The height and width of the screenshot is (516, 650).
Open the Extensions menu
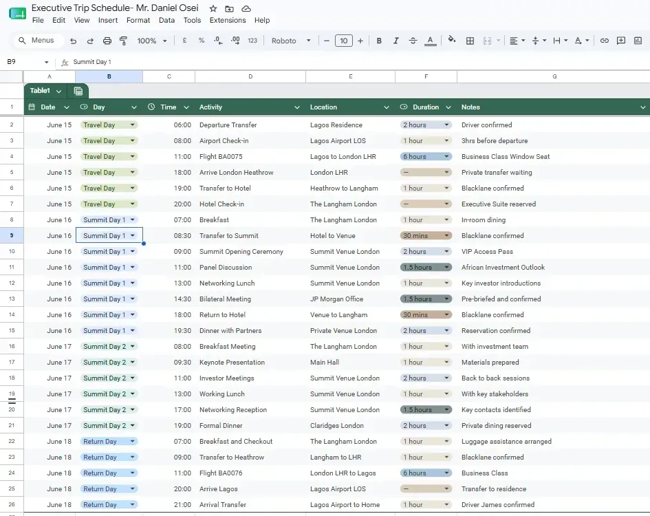pos(228,20)
